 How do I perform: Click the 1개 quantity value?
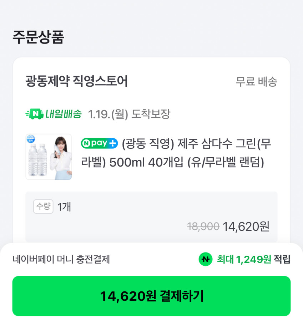pyautogui.click(x=64, y=207)
